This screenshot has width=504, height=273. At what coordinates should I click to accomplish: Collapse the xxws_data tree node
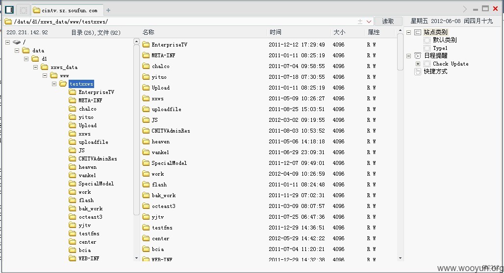click(x=35, y=67)
